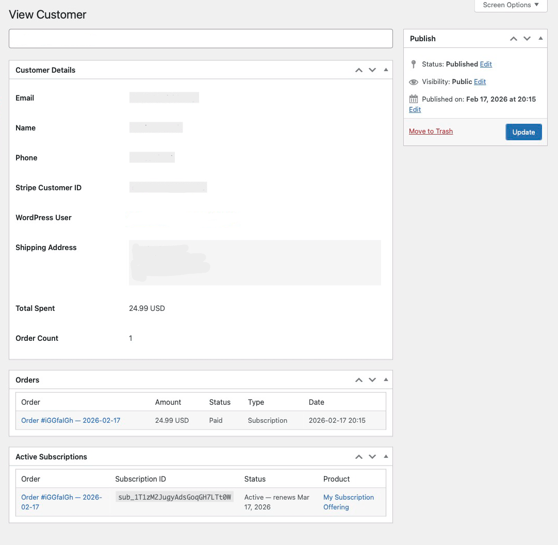Move Orders panel down
Viewport: 558px width, 545px height.
[x=372, y=380]
